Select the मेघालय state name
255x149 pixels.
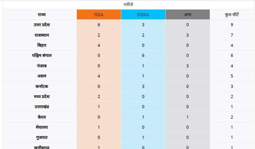coord(41,127)
